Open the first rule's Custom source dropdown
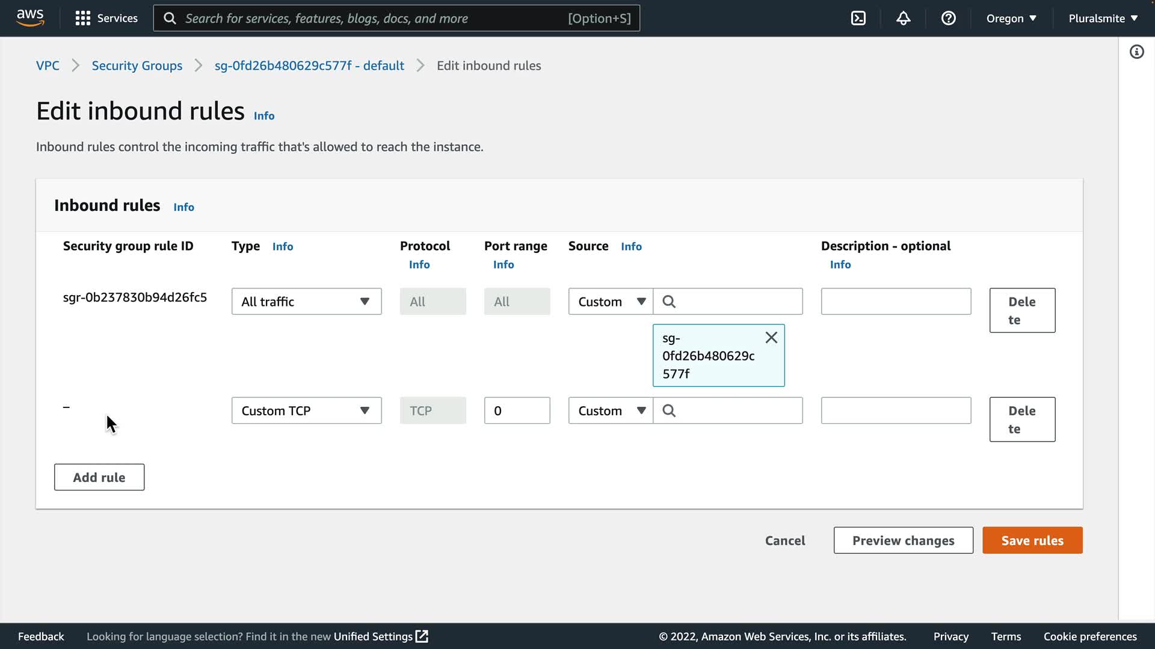The height and width of the screenshot is (649, 1155). pos(611,301)
